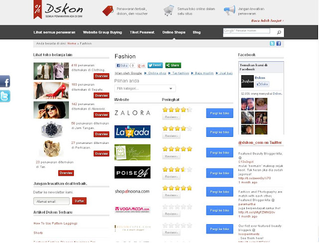This screenshot has height=243, width=319.
Task: Open Tiket Pesawat menu item
Action: pyautogui.click(x=142, y=32)
